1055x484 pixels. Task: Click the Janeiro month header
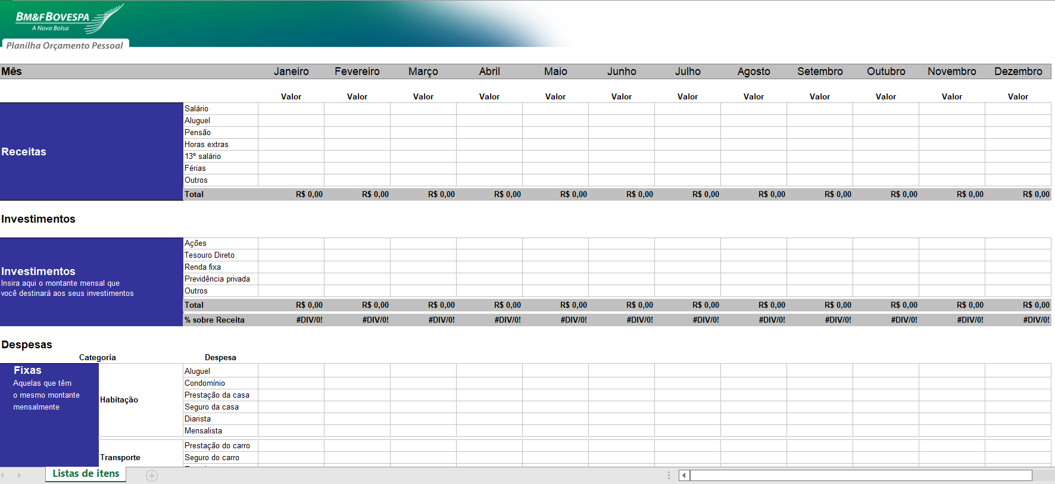pos(291,71)
